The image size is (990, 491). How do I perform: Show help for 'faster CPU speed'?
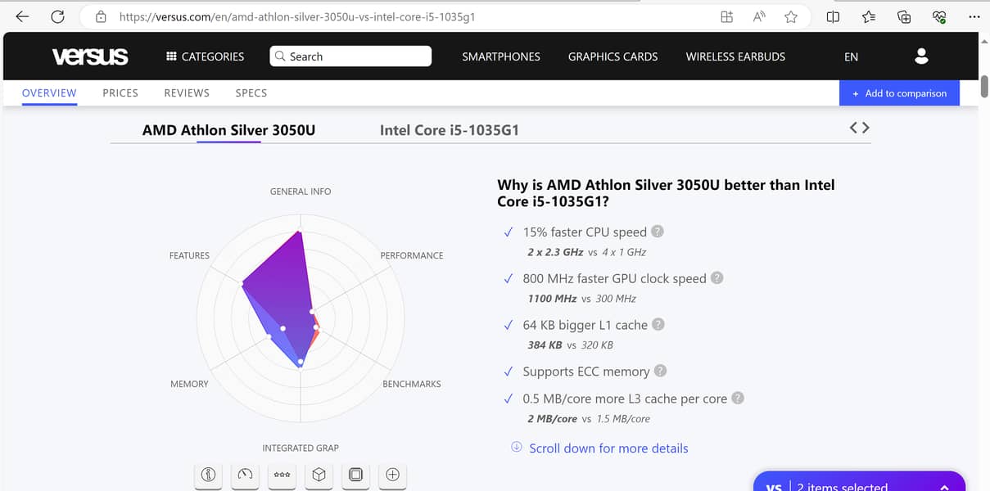[657, 232]
